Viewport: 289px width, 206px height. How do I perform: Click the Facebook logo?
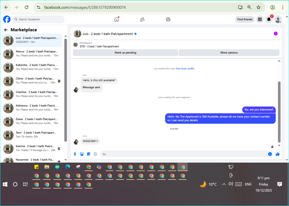click(7, 19)
